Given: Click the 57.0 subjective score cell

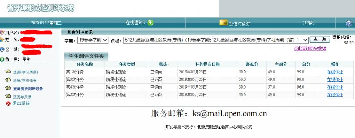Looking at the screenshot, I should click(x=281, y=88).
